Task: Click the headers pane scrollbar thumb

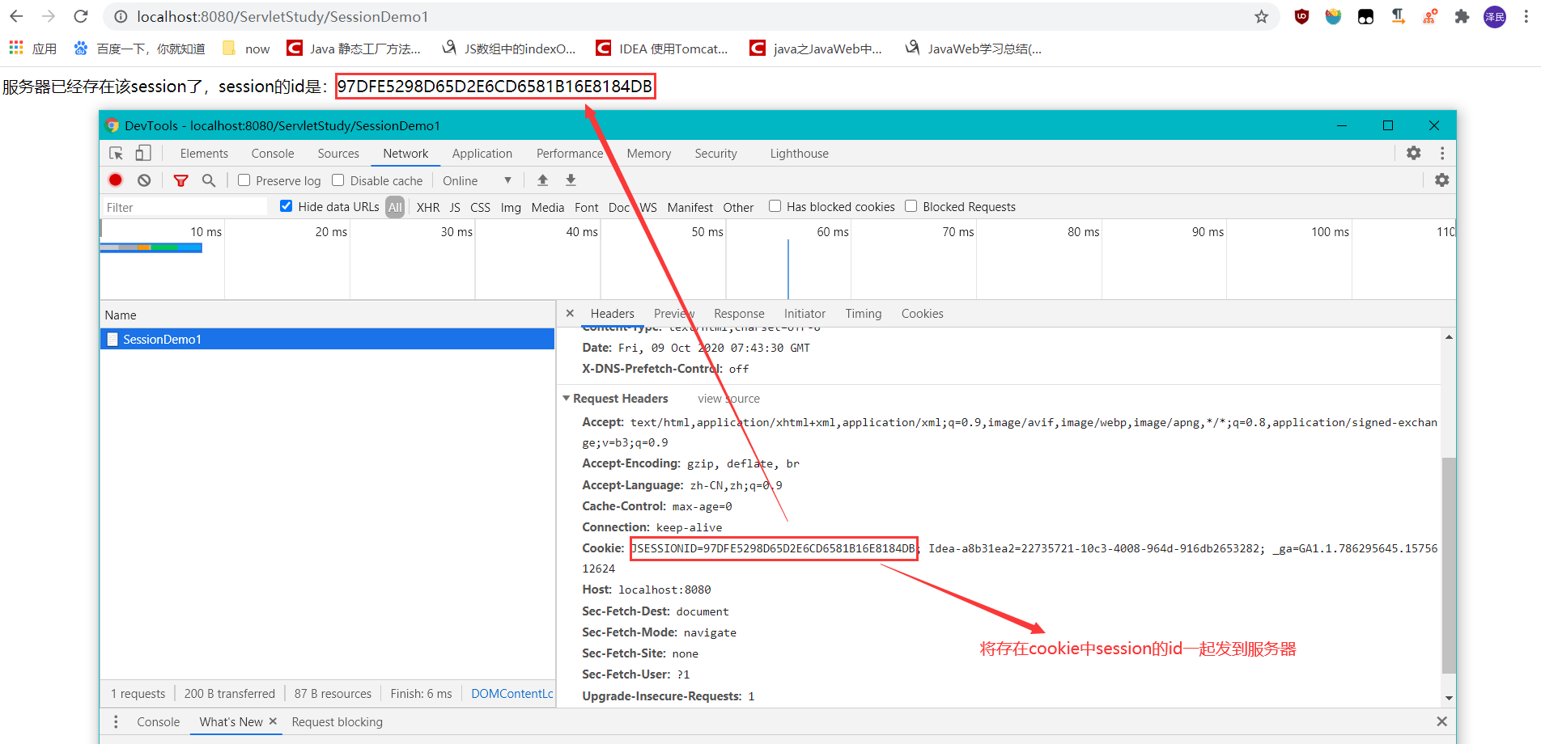Action: [x=1449, y=565]
